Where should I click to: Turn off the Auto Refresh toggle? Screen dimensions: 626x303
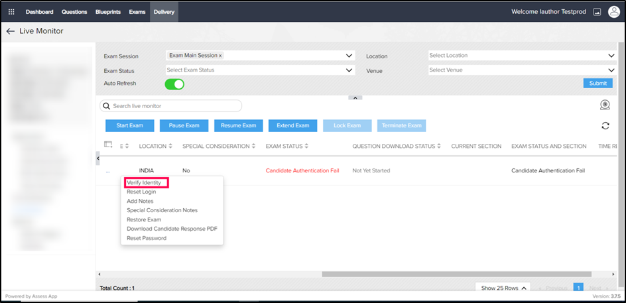pos(174,84)
